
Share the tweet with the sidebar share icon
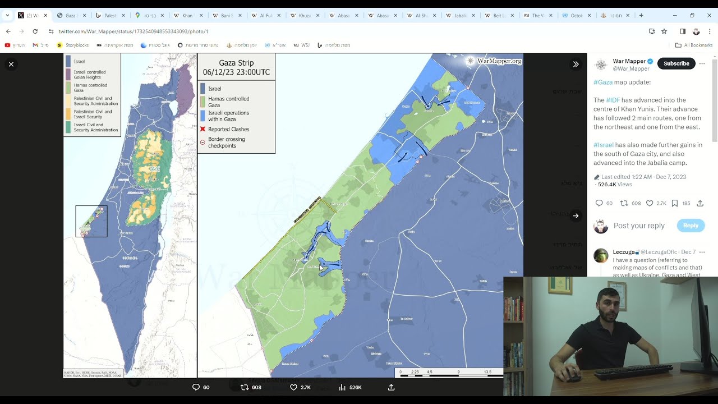pyautogui.click(x=700, y=203)
